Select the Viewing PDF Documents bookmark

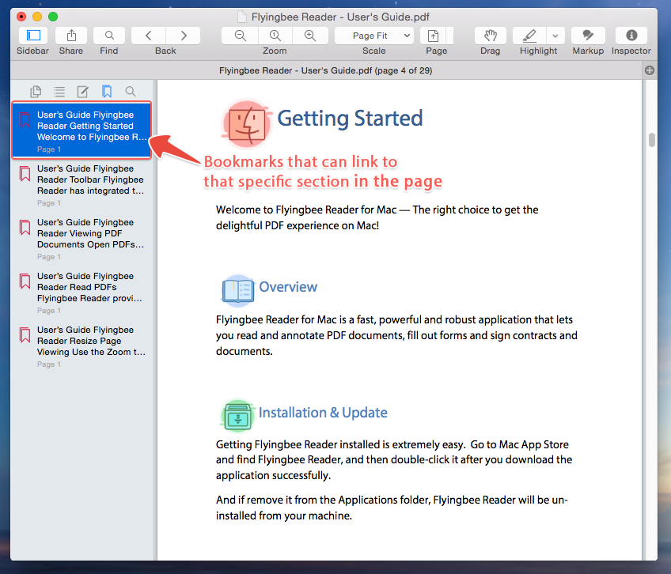pos(82,239)
